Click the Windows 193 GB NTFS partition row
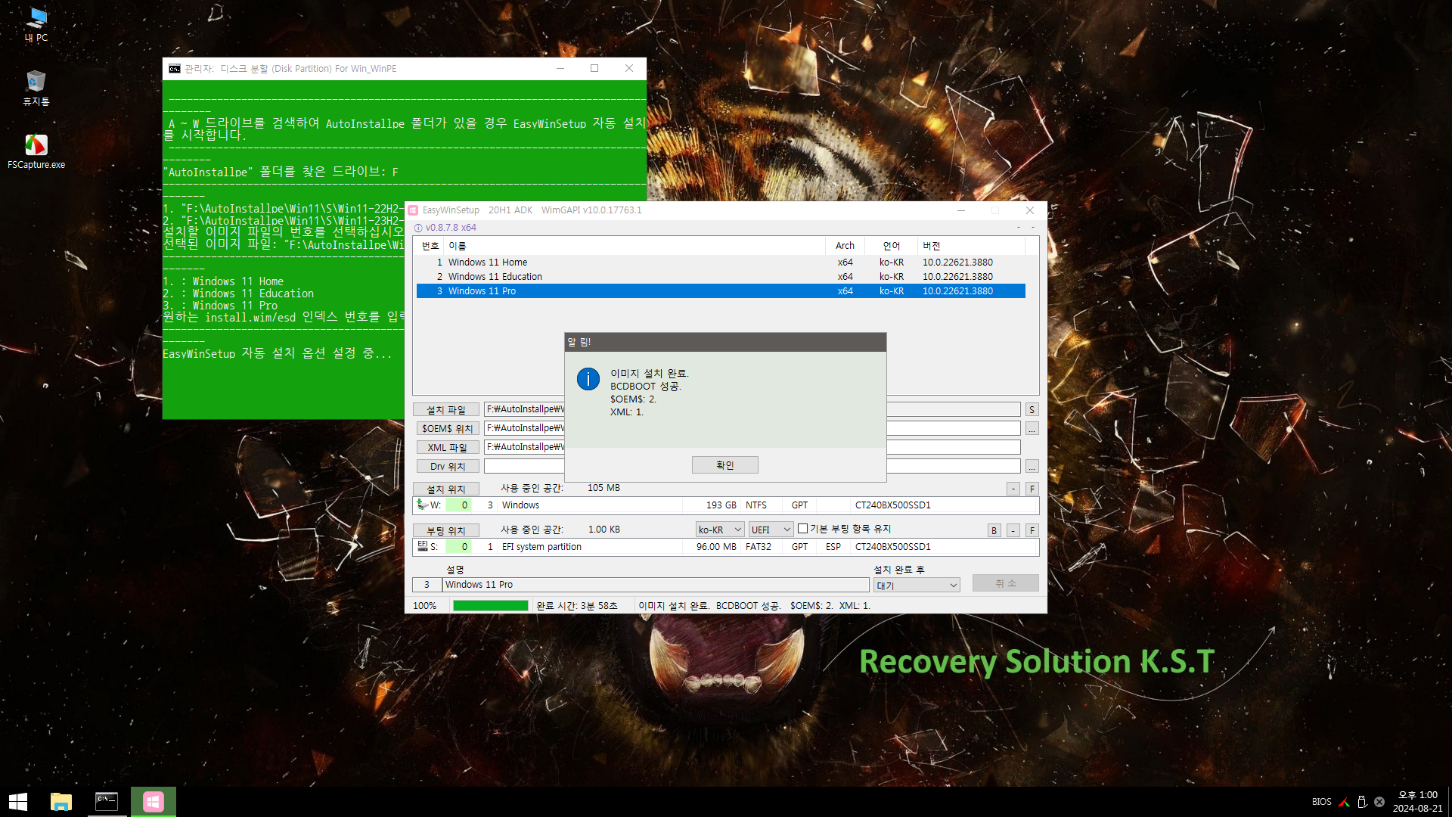This screenshot has width=1452, height=817. [726, 505]
